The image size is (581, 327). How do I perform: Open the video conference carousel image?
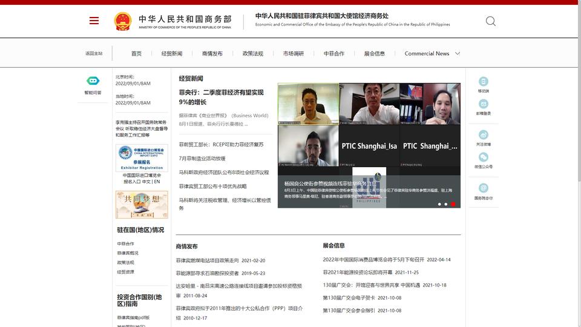[x=369, y=145]
